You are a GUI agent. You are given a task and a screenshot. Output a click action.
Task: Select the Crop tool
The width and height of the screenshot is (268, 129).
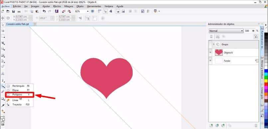pyautogui.click(x=3, y=42)
